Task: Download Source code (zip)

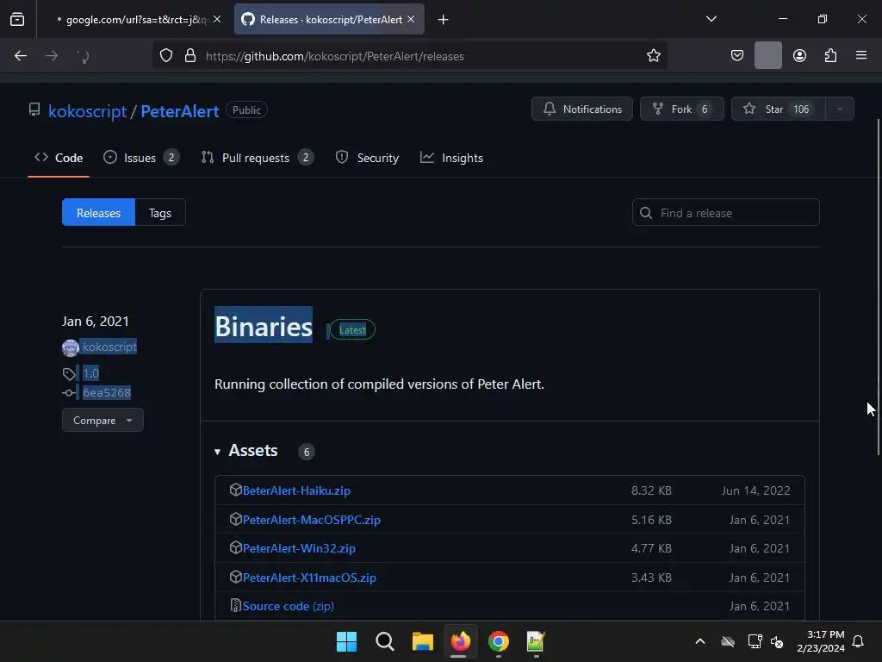Action: [289, 606]
